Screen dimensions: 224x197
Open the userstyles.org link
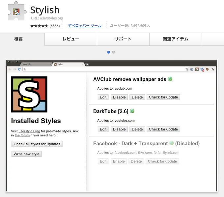29,131
